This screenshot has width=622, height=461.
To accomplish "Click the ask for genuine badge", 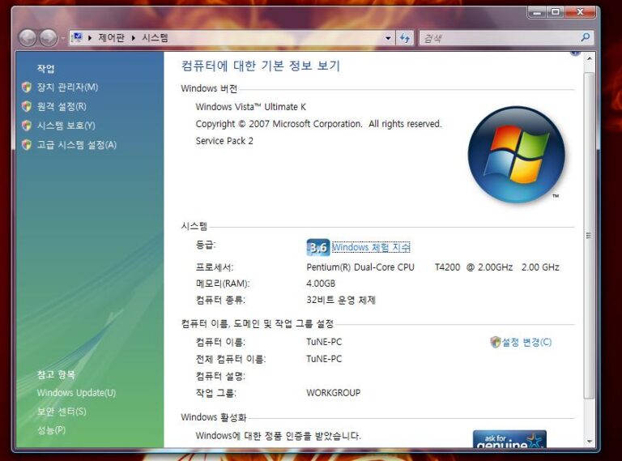I will point(509,440).
